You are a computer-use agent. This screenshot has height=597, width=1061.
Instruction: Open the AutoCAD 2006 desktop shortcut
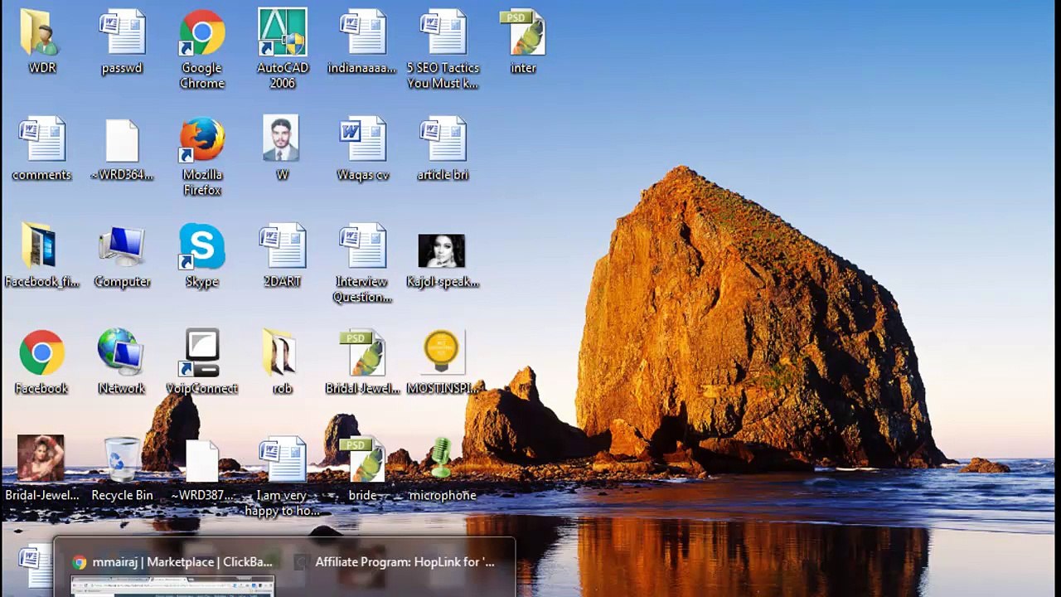[282, 35]
